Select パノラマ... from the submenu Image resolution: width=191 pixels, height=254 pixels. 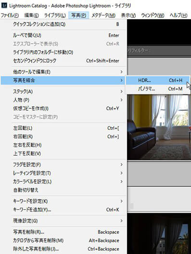[x=158, y=89]
